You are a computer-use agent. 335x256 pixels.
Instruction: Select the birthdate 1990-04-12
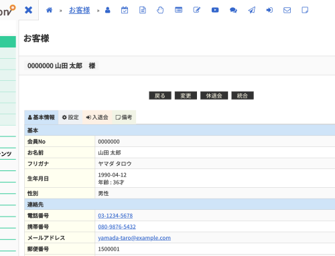[113, 175]
